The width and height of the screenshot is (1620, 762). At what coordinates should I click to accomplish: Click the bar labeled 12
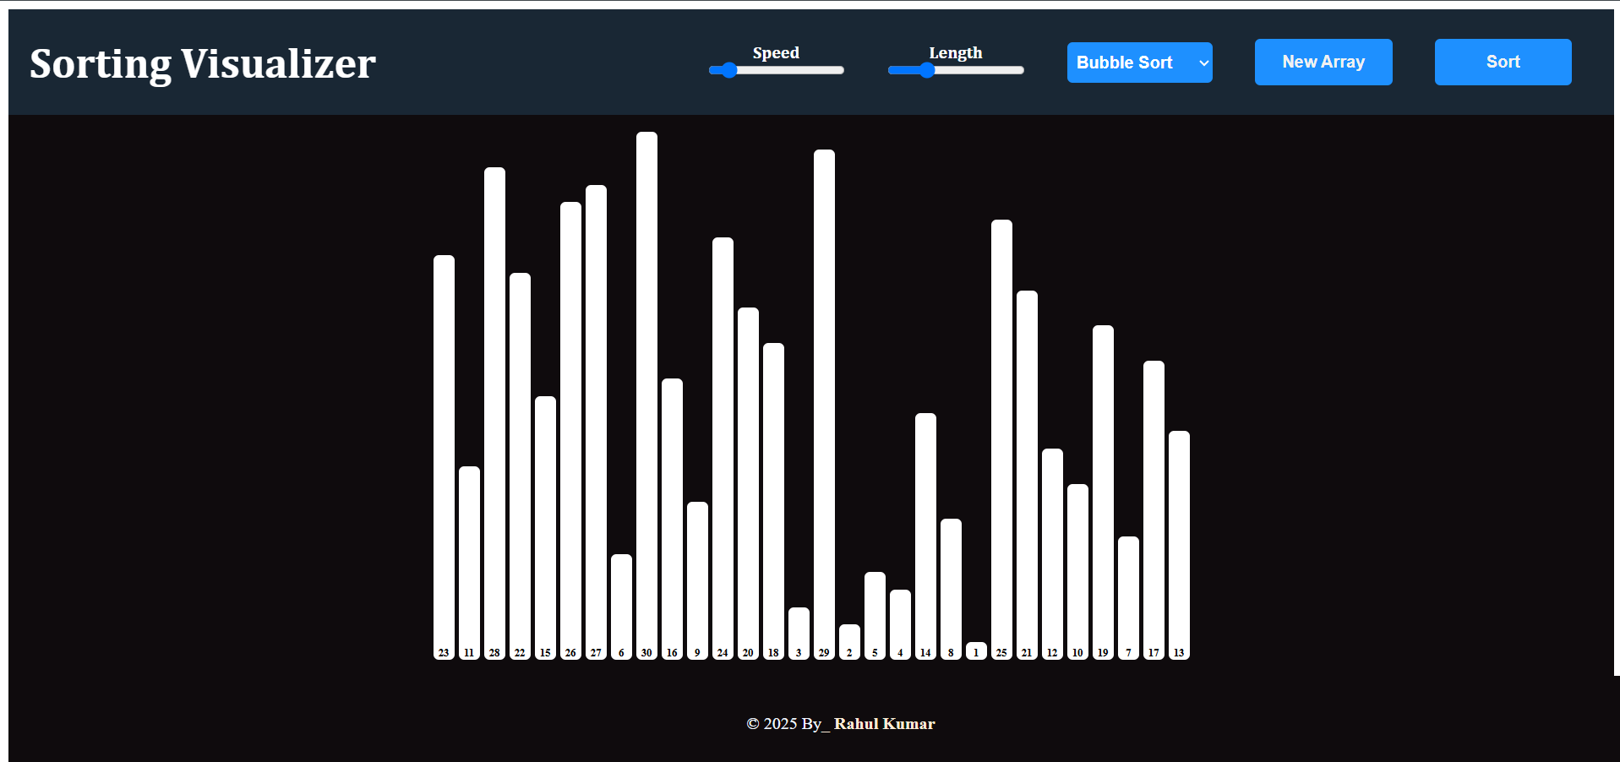(x=1052, y=554)
